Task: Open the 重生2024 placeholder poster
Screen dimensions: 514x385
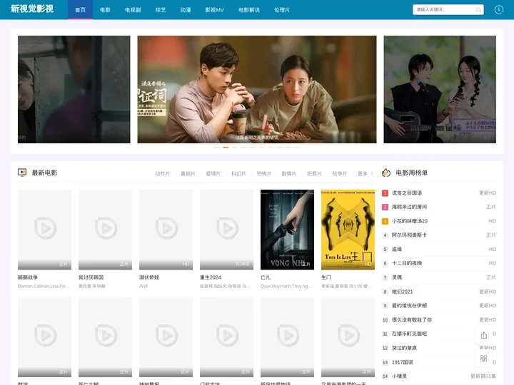Action: [x=226, y=230]
